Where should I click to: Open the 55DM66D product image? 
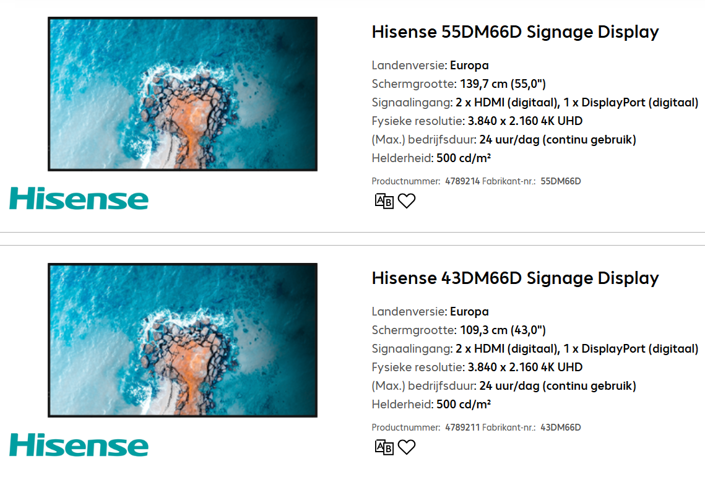[x=183, y=94]
